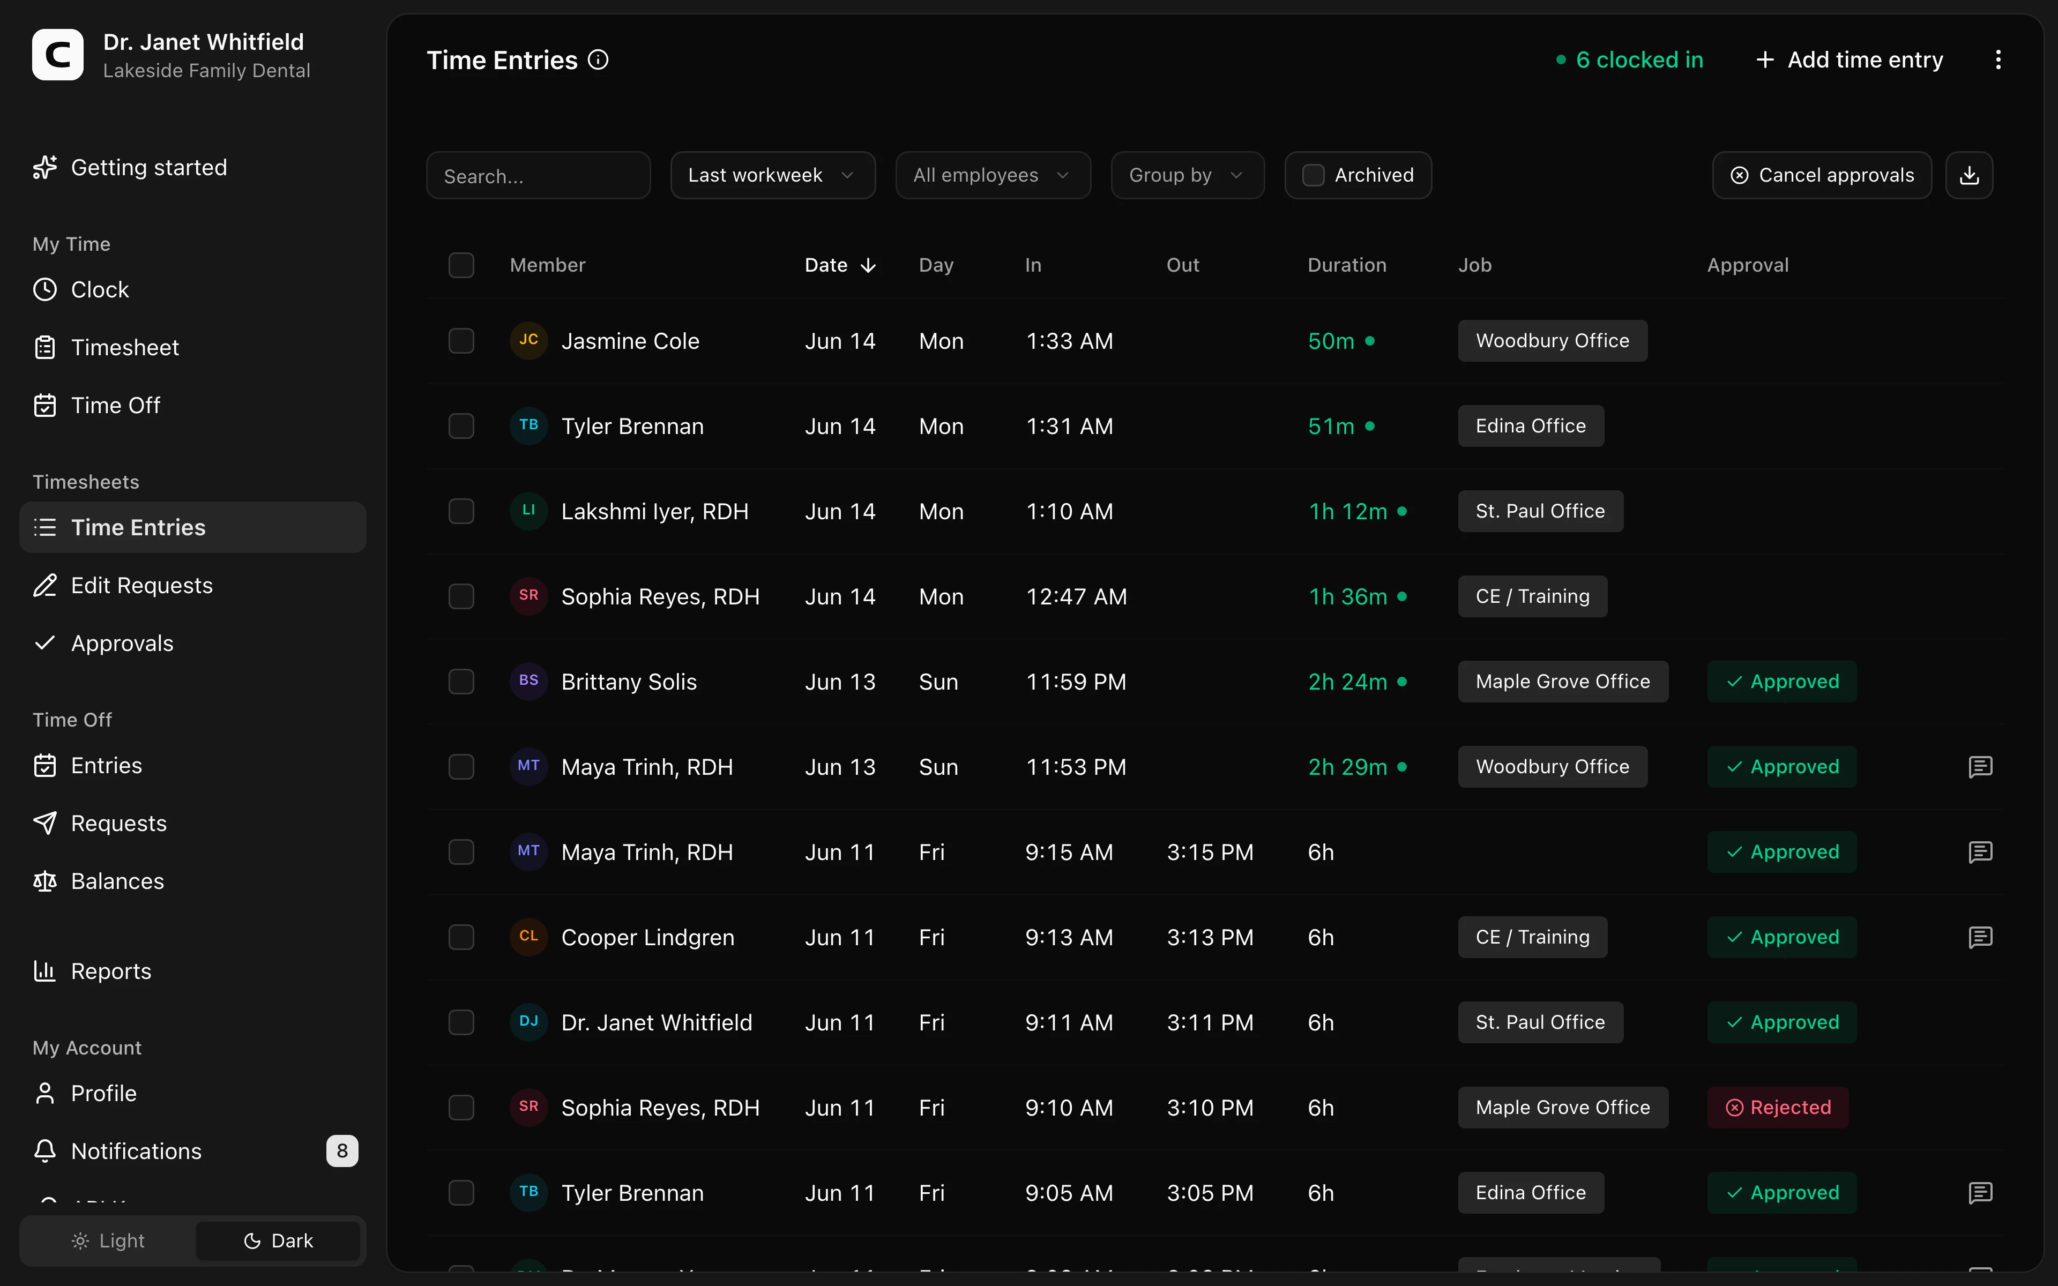This screenshot has height=1286, width=2058.
Task: Click Tyler Brennan's TB avatar on Jun 14 row
Action: click(x=529, y=425)
